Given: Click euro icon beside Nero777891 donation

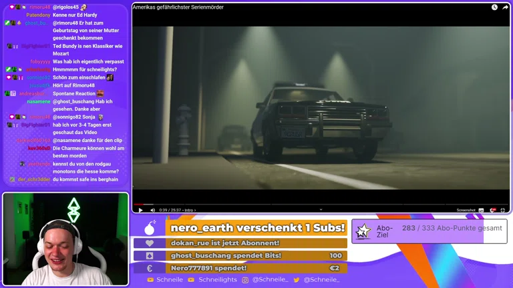Looking at the screenshot, I should [x=150, y=268].
